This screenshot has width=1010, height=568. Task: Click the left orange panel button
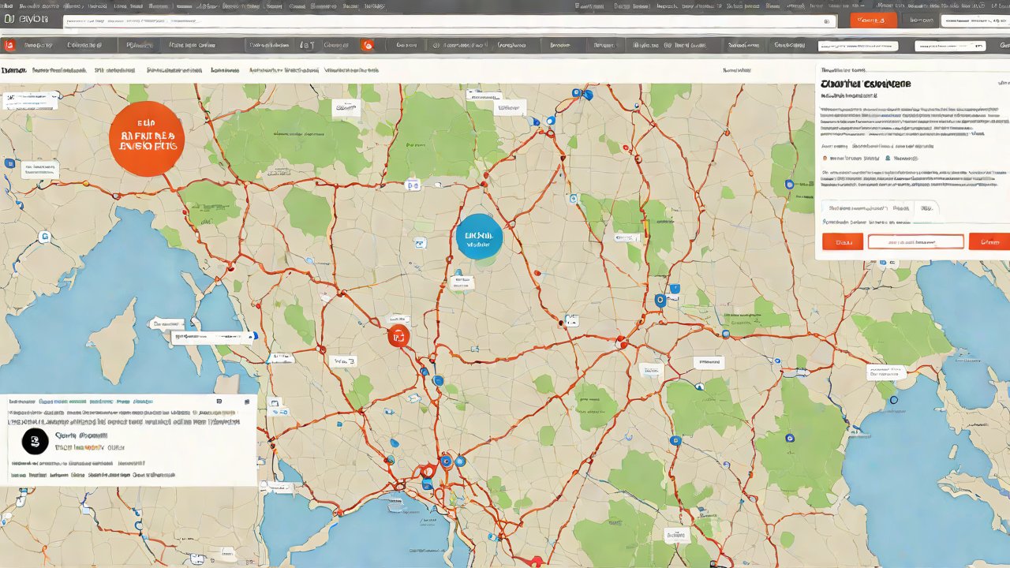(843, 242)
